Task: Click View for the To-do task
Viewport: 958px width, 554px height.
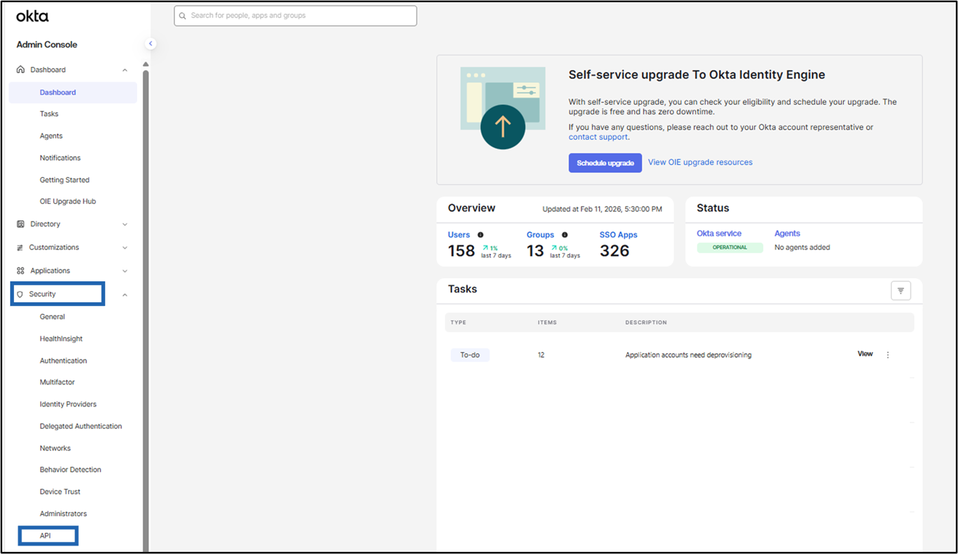Action: (865, 354)
